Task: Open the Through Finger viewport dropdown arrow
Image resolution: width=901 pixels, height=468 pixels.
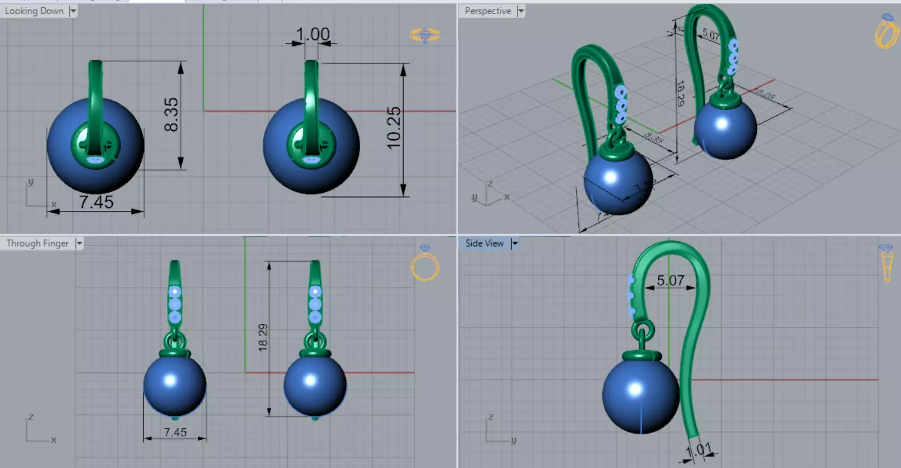Action: 79,244
